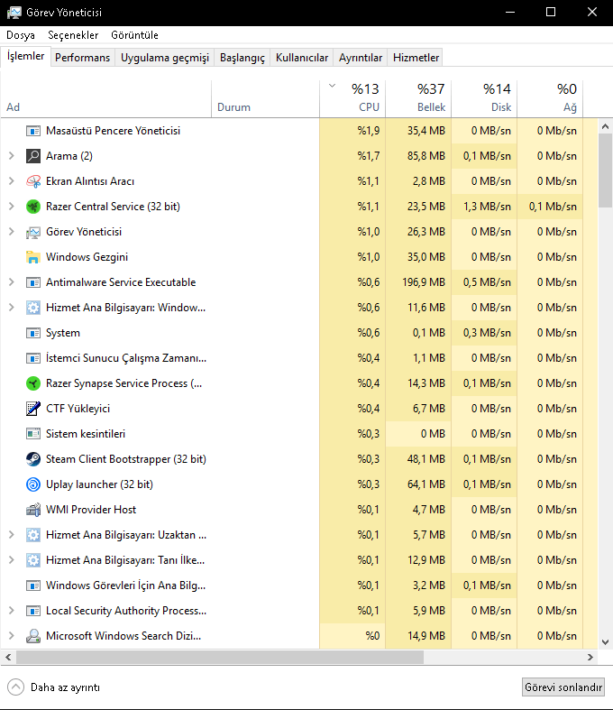This screenshot has height=710, width=613.
Task: Click the Steam Client Bootstrapper icon
Action: click(x=33, y=459)
